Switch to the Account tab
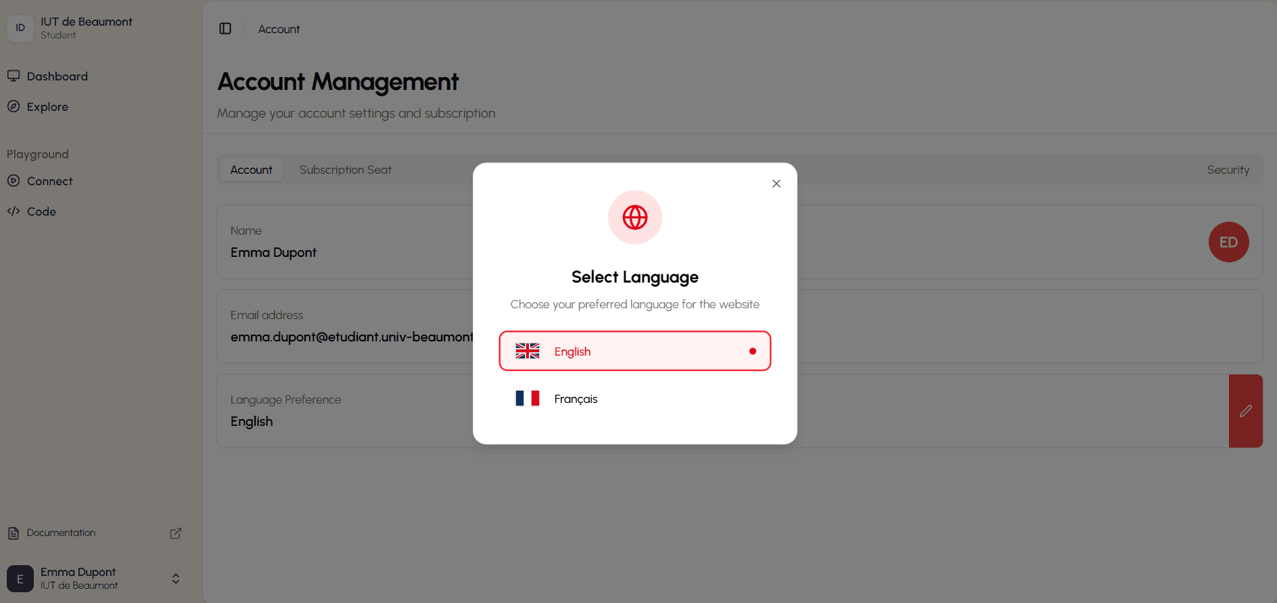 251,170
